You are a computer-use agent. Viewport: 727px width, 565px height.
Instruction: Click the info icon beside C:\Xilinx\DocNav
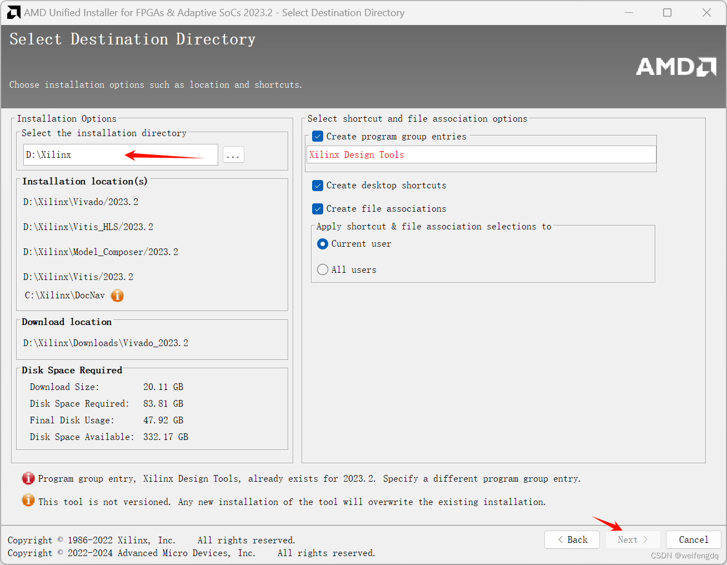tap(117, 296)
